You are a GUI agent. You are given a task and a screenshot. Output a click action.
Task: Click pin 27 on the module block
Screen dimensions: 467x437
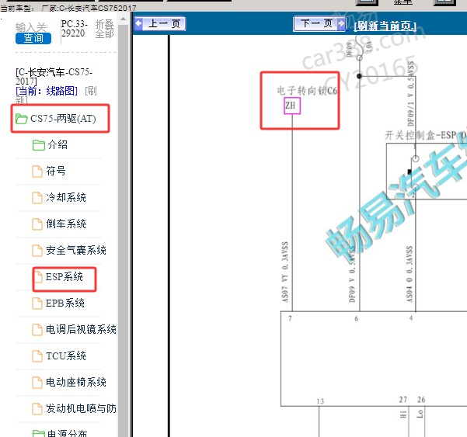(x=403, y=400)
